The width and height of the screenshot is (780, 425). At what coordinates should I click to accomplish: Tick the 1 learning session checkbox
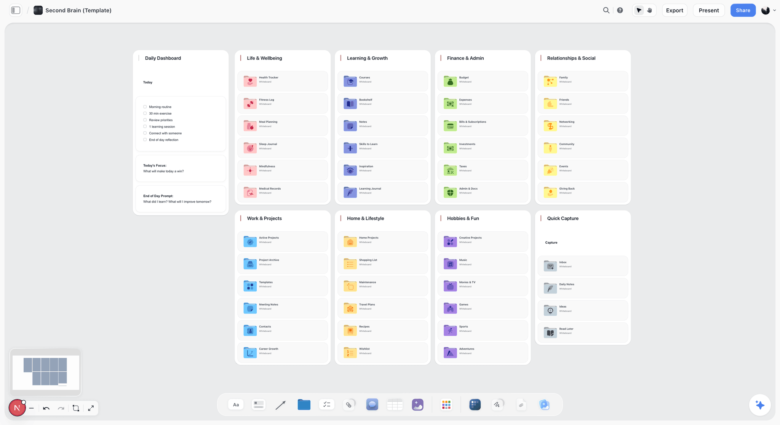click(x=145, y=126)
